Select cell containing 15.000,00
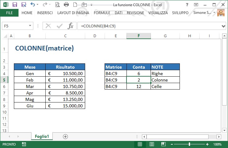The width and height of the screenshot is (228, 148). [65, 106]
